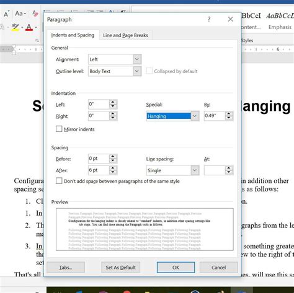
Task: Open the Font group dialog launcher
Action: 37,40
